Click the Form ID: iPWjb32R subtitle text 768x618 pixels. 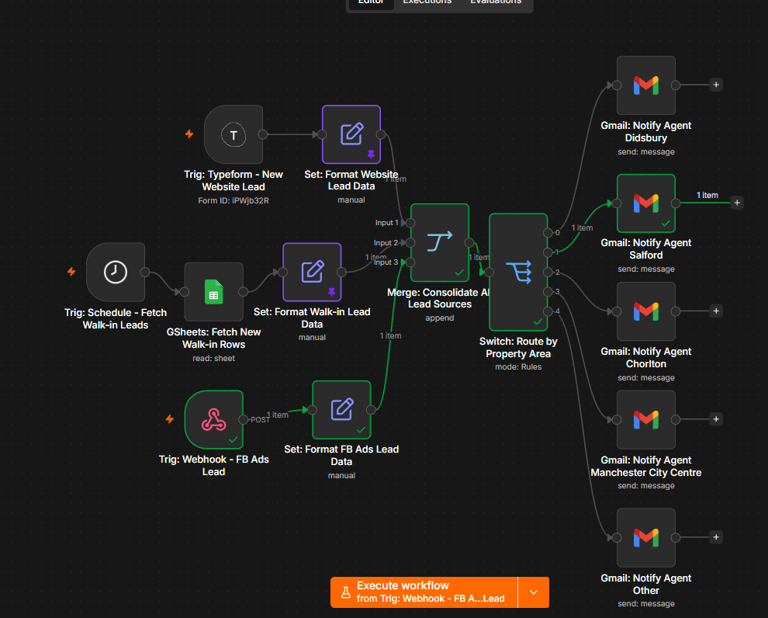pos(234,200)
